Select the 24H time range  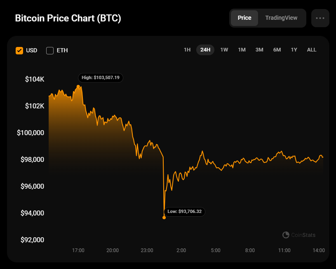tap(205, 50)
